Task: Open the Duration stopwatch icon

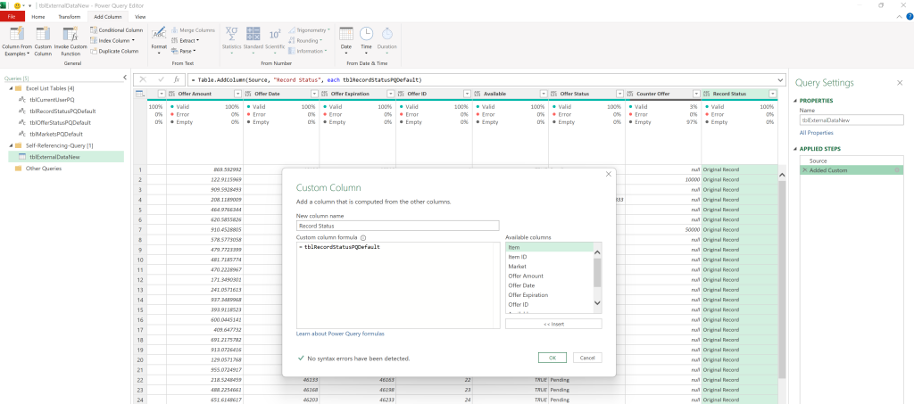Action: pos(387,34)
